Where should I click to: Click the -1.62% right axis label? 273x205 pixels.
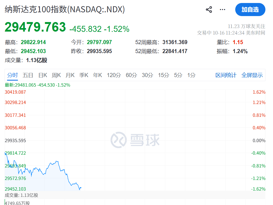tap(258, 189)
